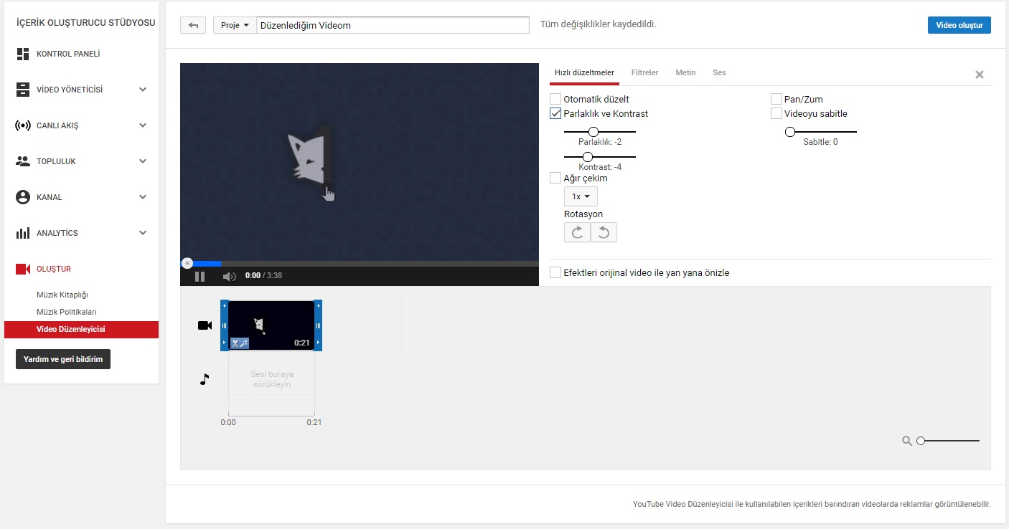The height and width of the screenshot is (529, 1009).
Task: Click the video track camera icon
Action: (x=205, y=325)
